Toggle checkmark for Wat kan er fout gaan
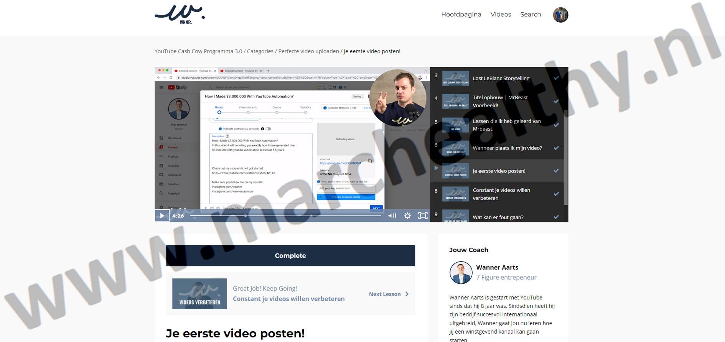The height and width of the screenshot is (342, 725). click(x=556, y=217)
